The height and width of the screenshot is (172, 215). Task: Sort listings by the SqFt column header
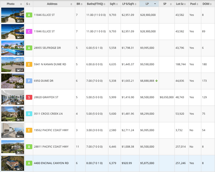115,4
